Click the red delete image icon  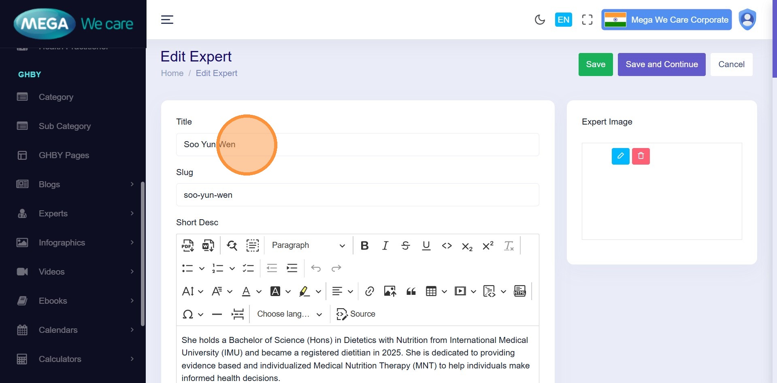(x=641, y=156)
